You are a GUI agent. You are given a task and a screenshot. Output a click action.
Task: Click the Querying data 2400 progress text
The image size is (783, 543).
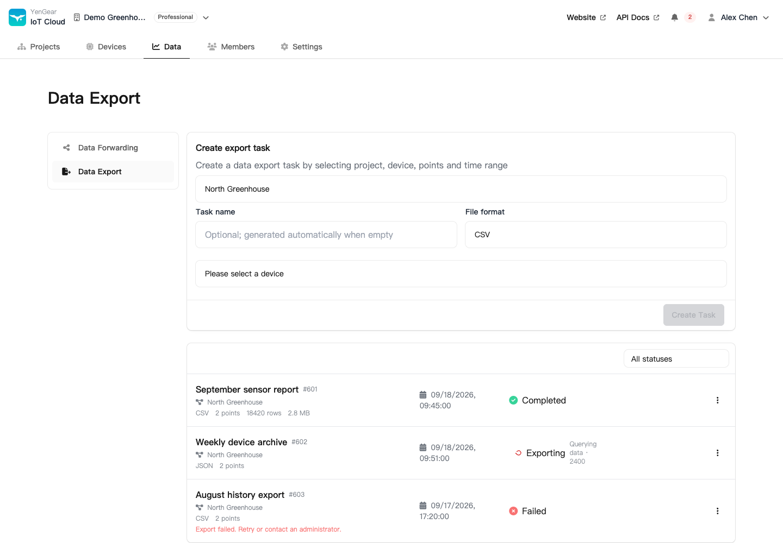[583, 453]
